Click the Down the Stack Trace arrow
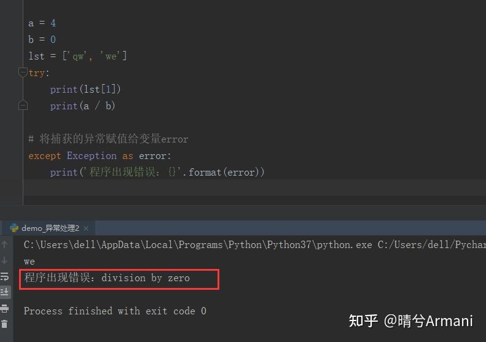Image resolution: width=486 pixels, height=342 pixels. click(4, 260)
